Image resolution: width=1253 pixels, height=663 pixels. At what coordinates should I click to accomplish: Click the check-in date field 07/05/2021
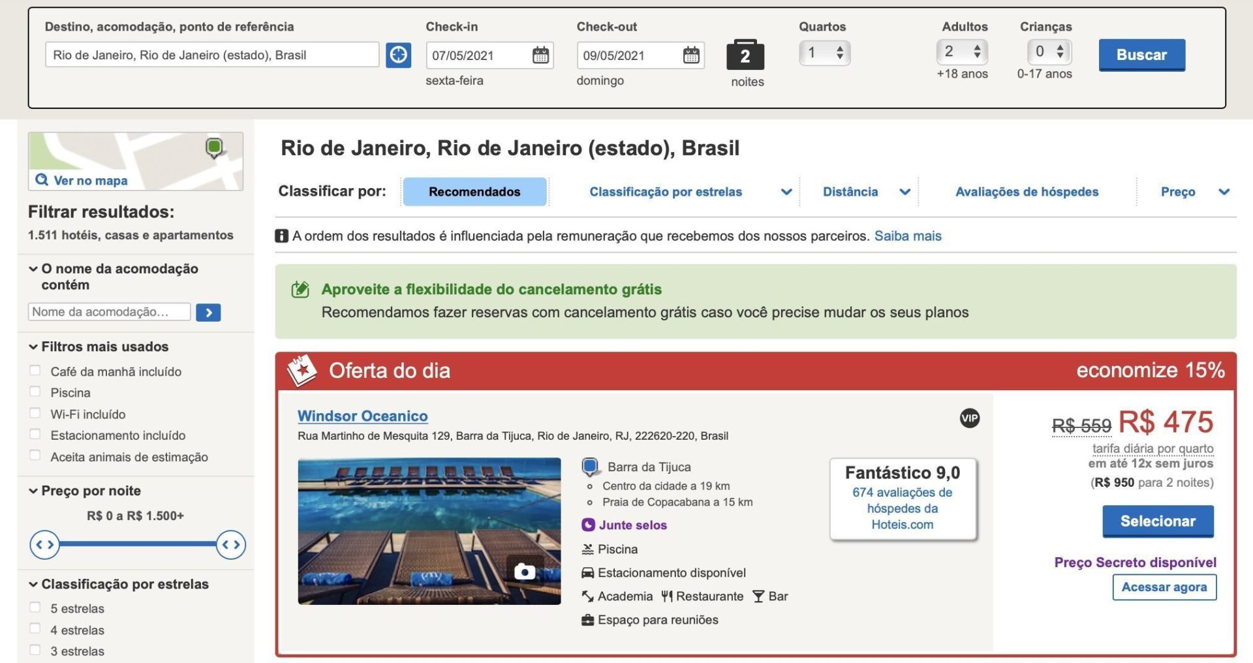coord(489,55)
